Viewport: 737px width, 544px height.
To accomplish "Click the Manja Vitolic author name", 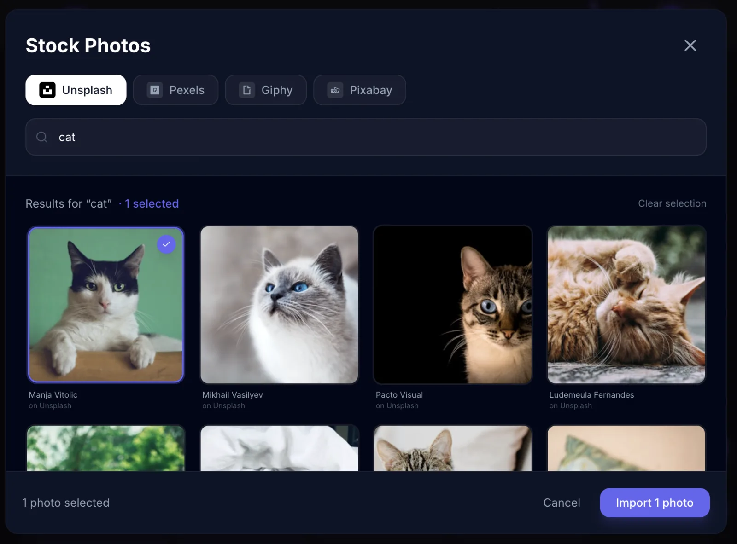I will pos(53,395).
